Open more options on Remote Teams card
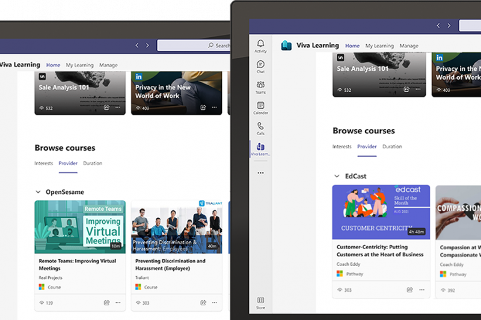The width and height of the screenshot is (481, 320). [118, 303]
